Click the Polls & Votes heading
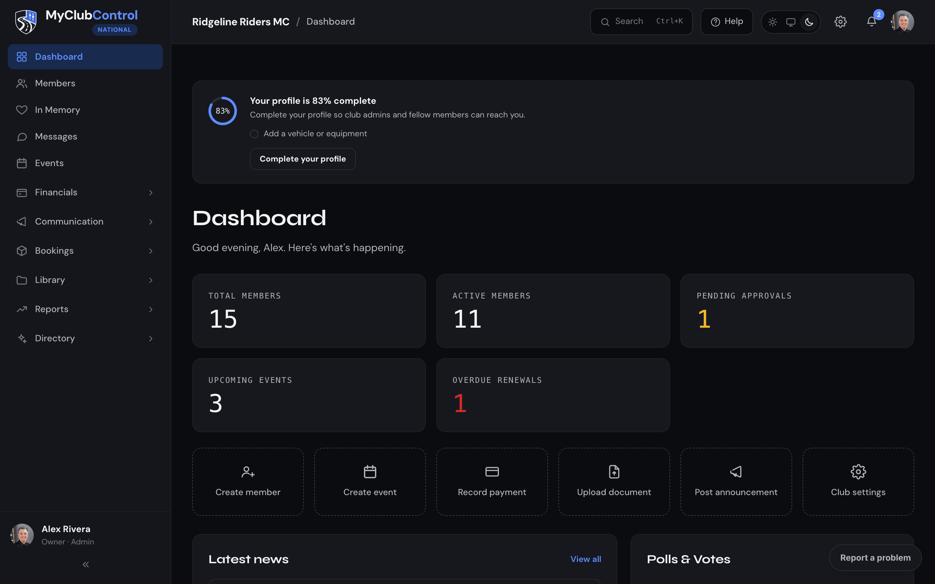Image resolution: width=935 pixels, height=584 pixels. coord(689,559)
